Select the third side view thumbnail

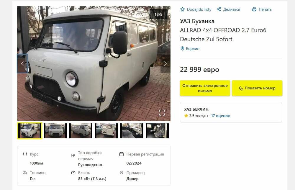[81, 131]
